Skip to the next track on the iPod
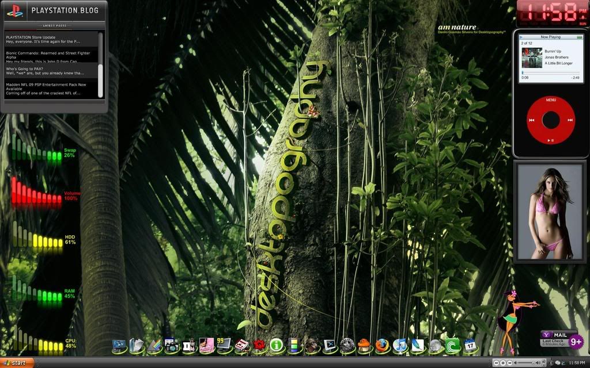This screenshot has height=368, width=590. click(x=569, y=120)
